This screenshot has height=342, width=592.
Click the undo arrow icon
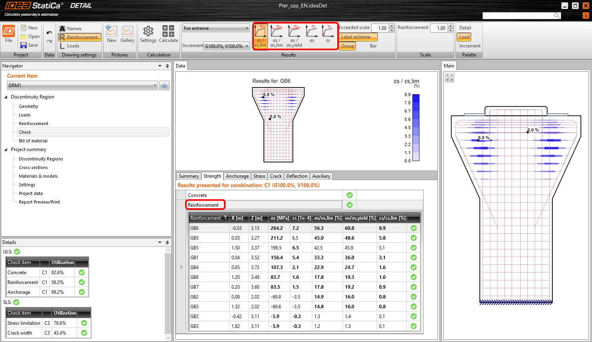49,33
